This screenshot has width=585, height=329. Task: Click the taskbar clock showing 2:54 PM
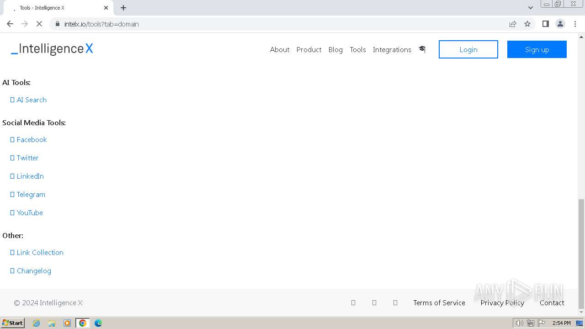[561, 323]
